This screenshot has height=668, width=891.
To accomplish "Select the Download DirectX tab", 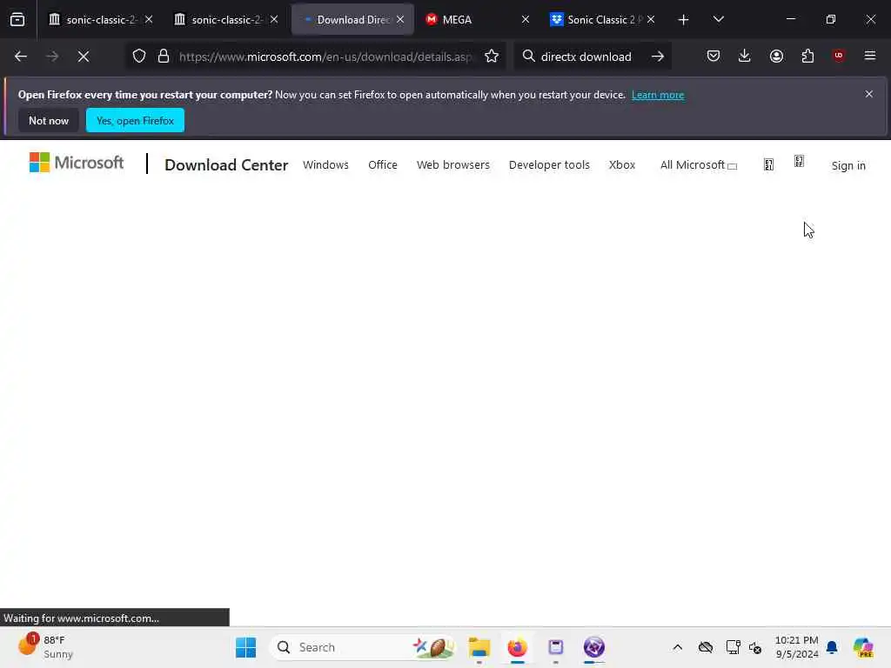I will coord(352,19).
